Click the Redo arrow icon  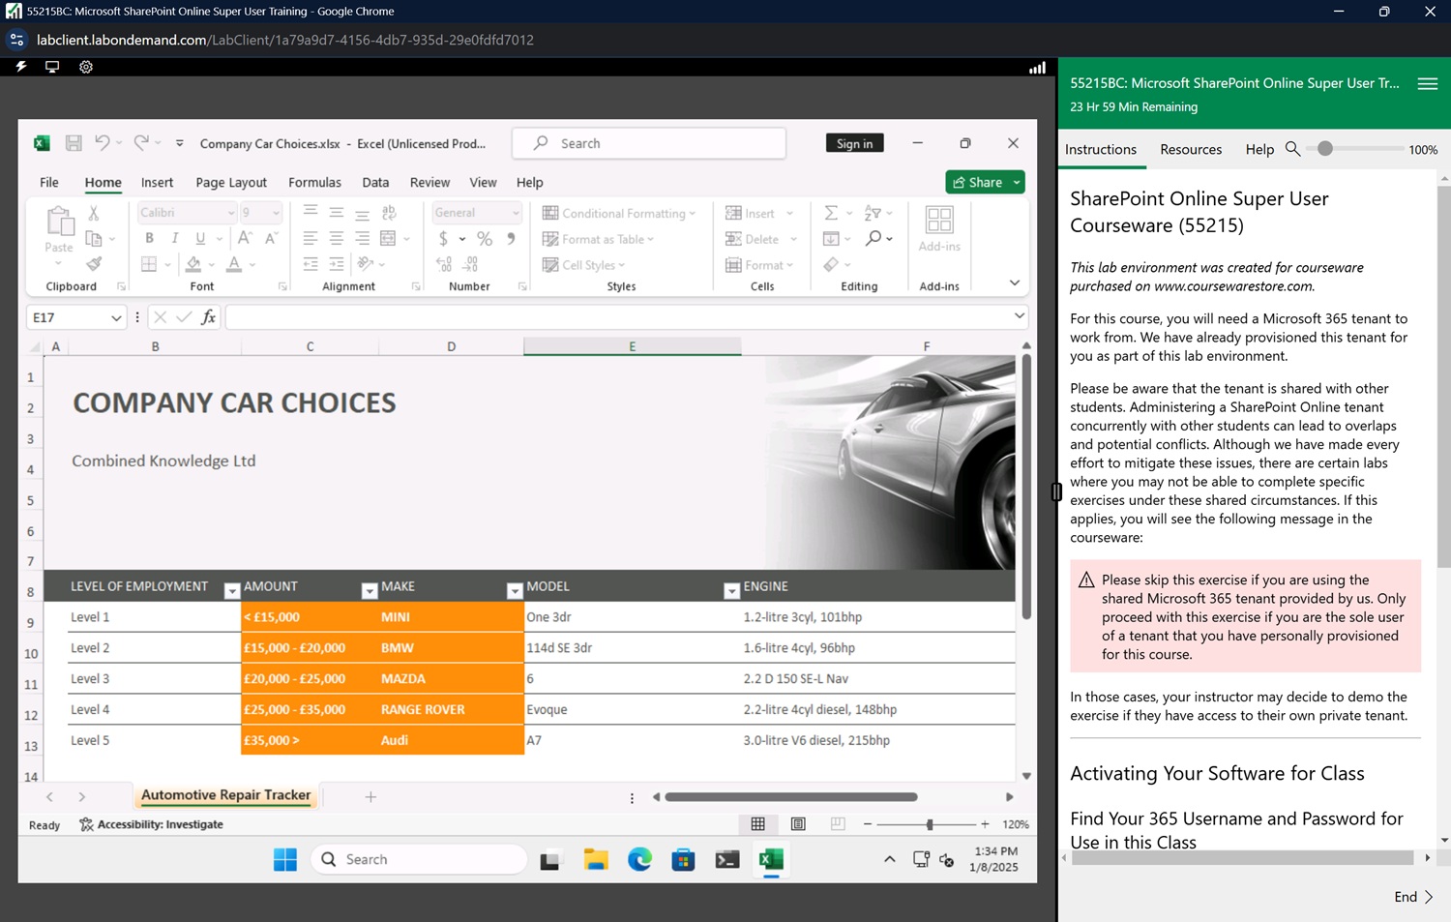tap(141, 143)
